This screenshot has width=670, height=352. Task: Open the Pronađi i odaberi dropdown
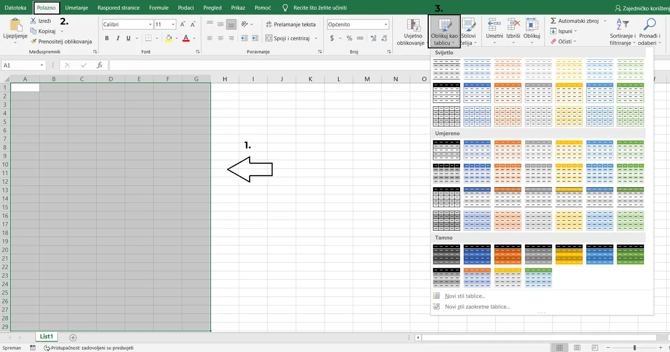click(x=650, y=32)
